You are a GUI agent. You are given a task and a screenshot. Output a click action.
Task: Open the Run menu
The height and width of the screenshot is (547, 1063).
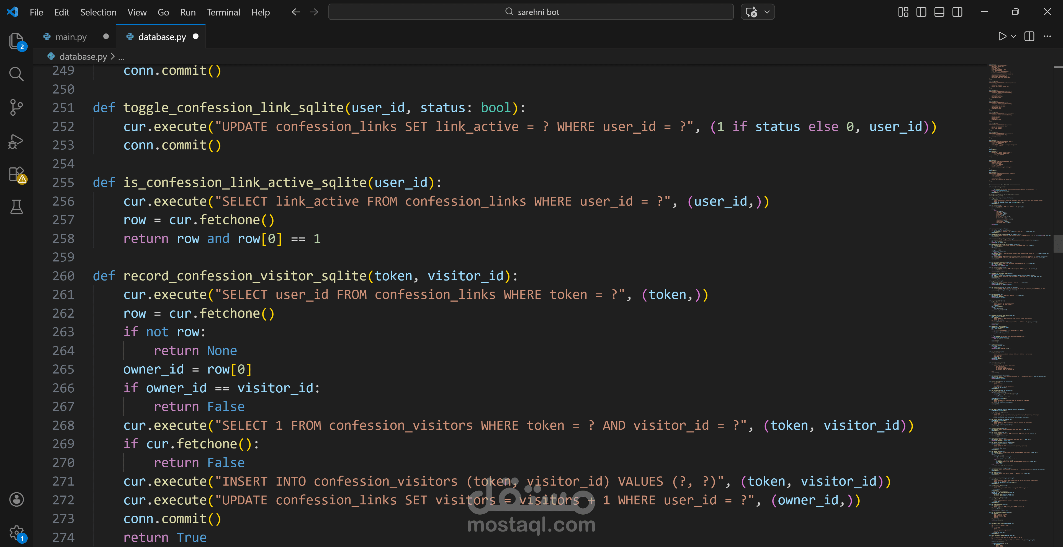tap(188, 12)
